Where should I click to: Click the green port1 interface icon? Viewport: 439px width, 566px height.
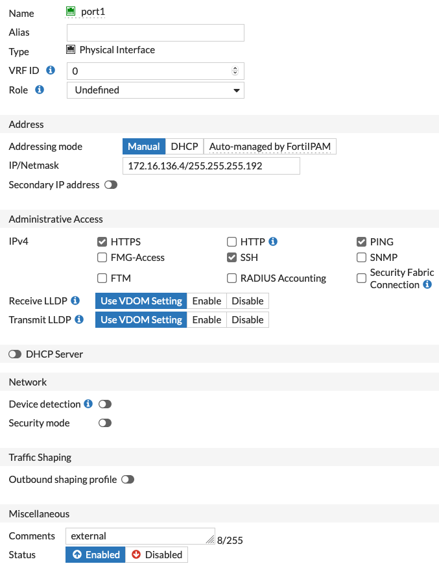click(71, 11)
